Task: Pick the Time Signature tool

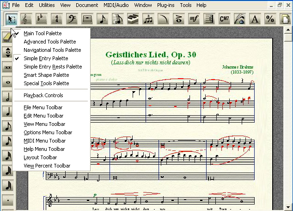Action: coord(57,19)
